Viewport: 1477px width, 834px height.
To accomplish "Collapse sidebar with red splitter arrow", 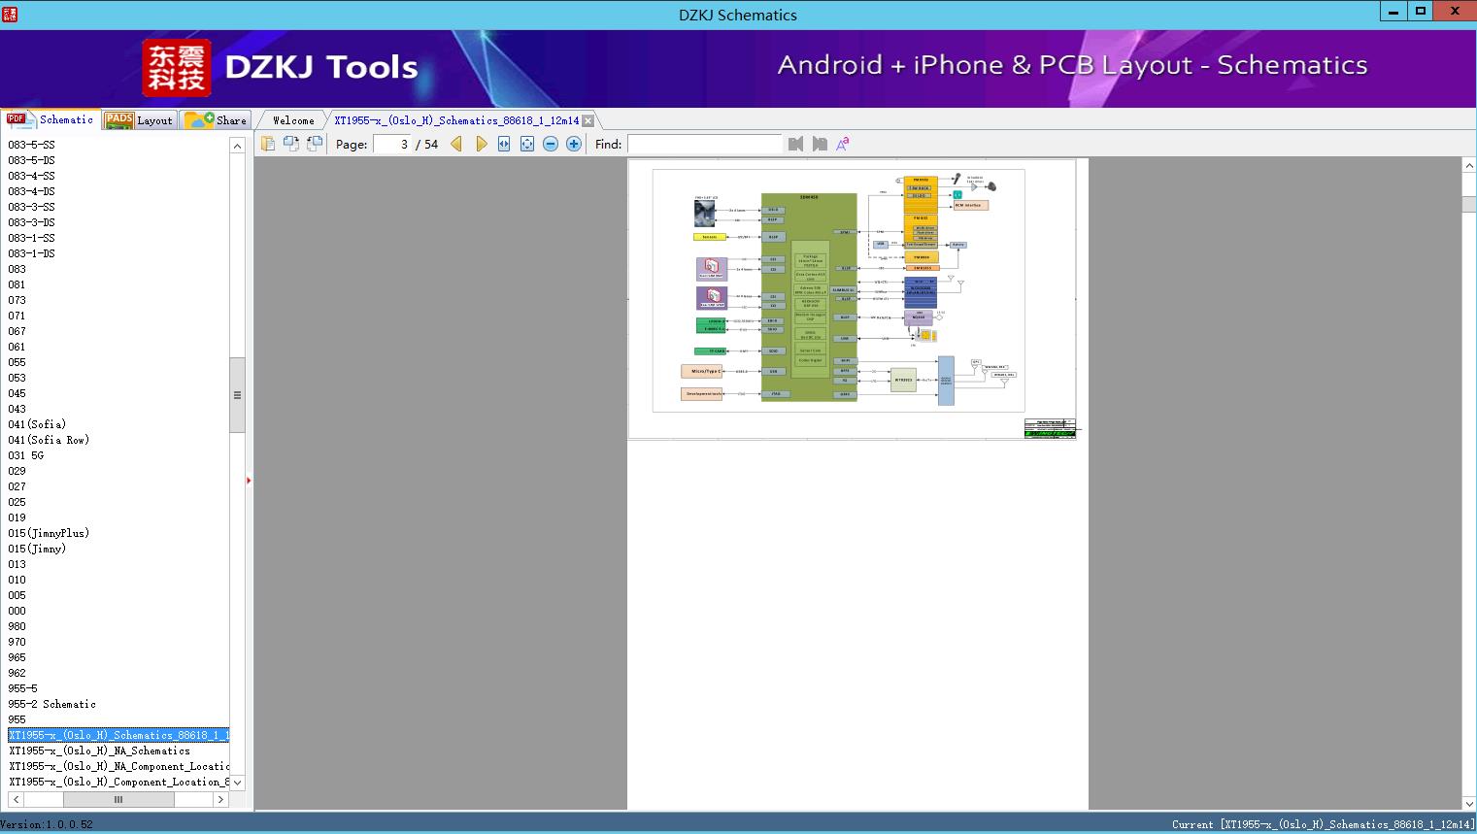I will [249, 481].
